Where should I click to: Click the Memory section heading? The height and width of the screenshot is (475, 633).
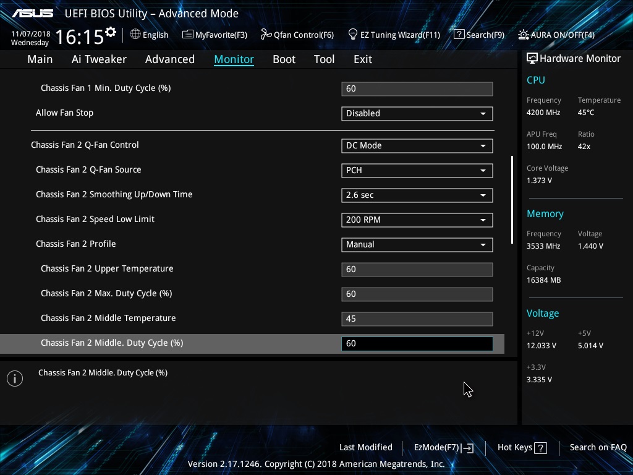[545, 213]
